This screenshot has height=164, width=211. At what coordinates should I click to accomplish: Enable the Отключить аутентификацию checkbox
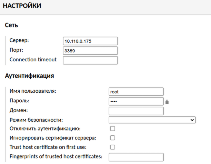[112, 129]
